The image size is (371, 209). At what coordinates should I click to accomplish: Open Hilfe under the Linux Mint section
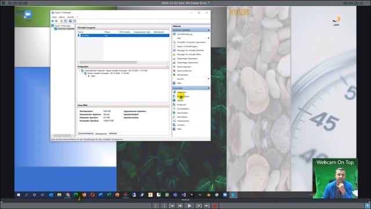179,129
